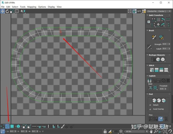Click the Zoom Region icon
This screenshot has height=134, width=173.
pyautogui.click(x=160, y=131)
